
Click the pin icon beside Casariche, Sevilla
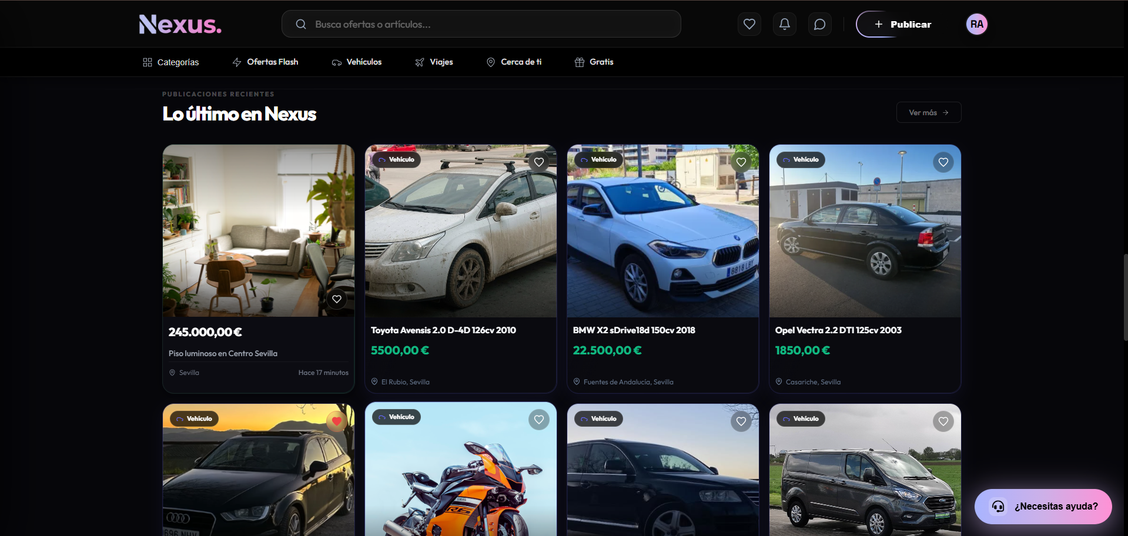(779, 382)
